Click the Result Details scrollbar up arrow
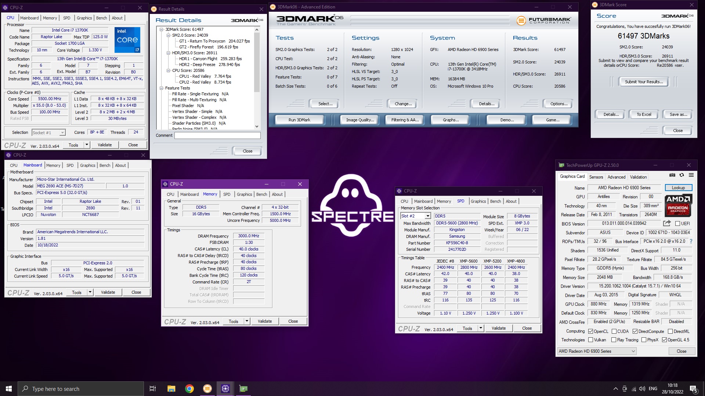The width and height of the screenshot is (705, 396). tap(257, 29)
